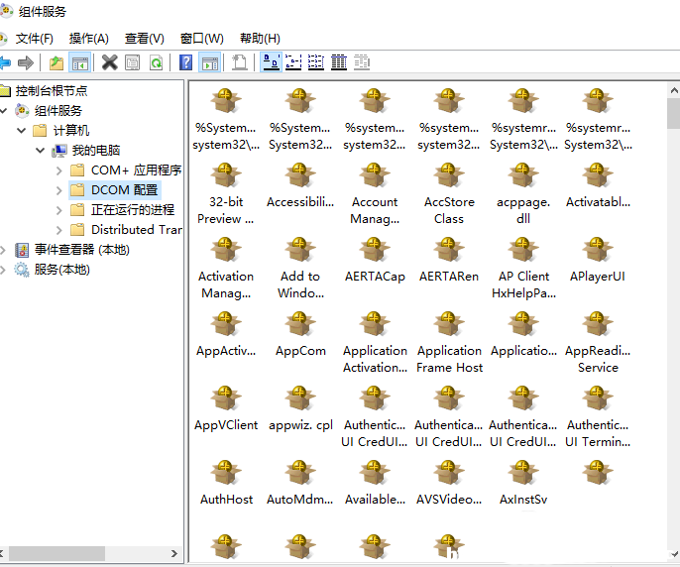Collapse the 计算机 tree node
This screenshot has height=567, width=680.
pos(21,130)
